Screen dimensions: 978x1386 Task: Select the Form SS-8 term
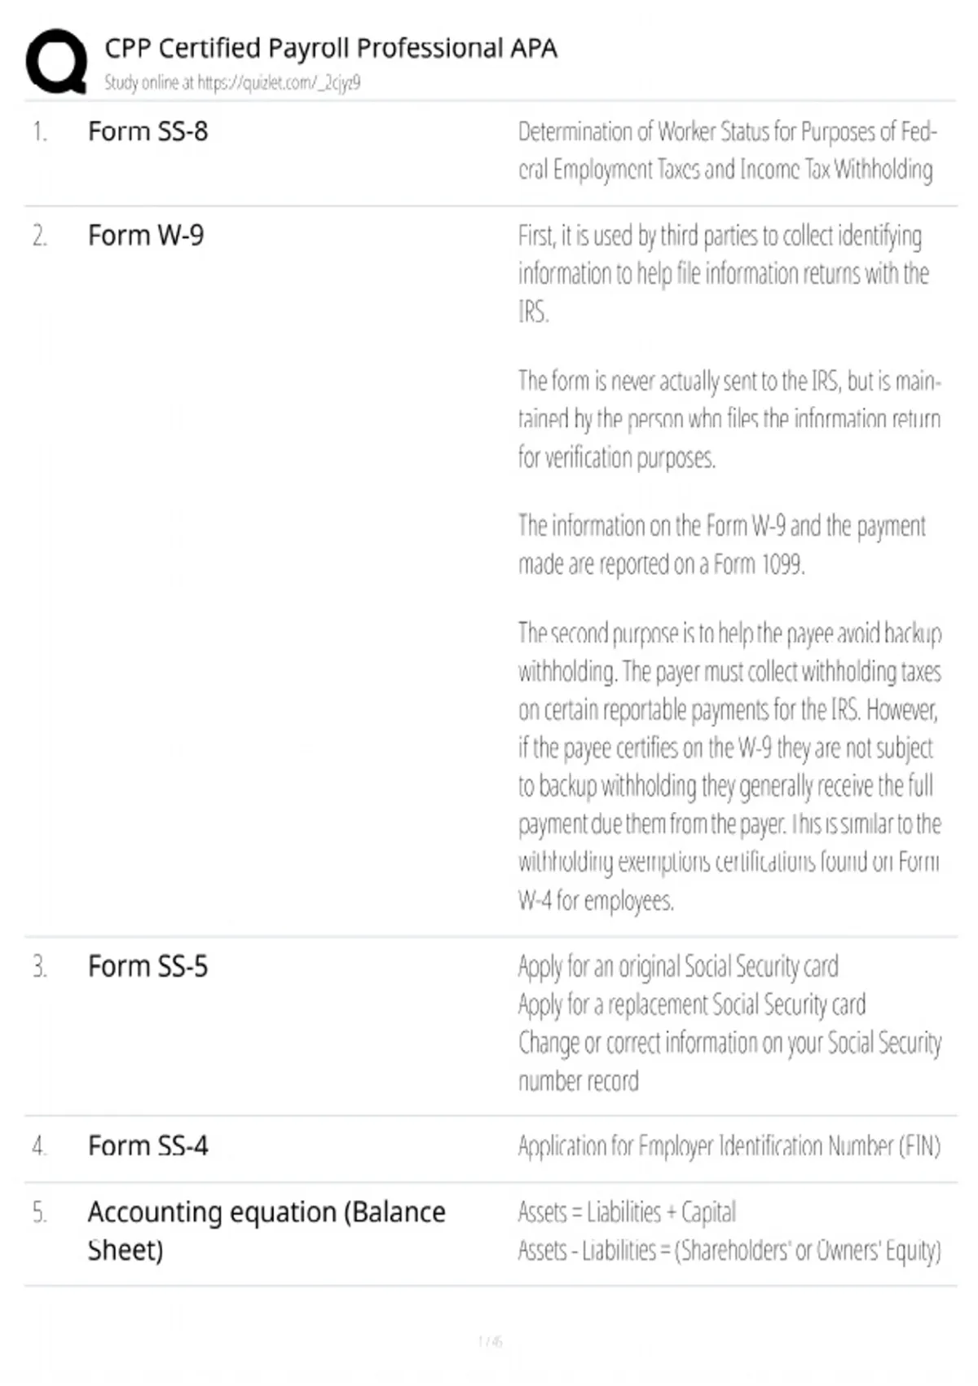click(x=148, y=131)
